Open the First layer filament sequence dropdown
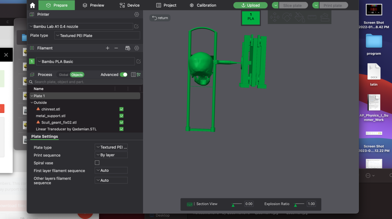 click(x=111, y=170)
